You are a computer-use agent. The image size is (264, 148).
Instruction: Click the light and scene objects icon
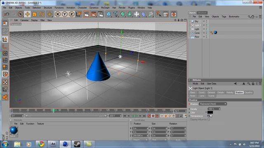click(x=137, y=14)
